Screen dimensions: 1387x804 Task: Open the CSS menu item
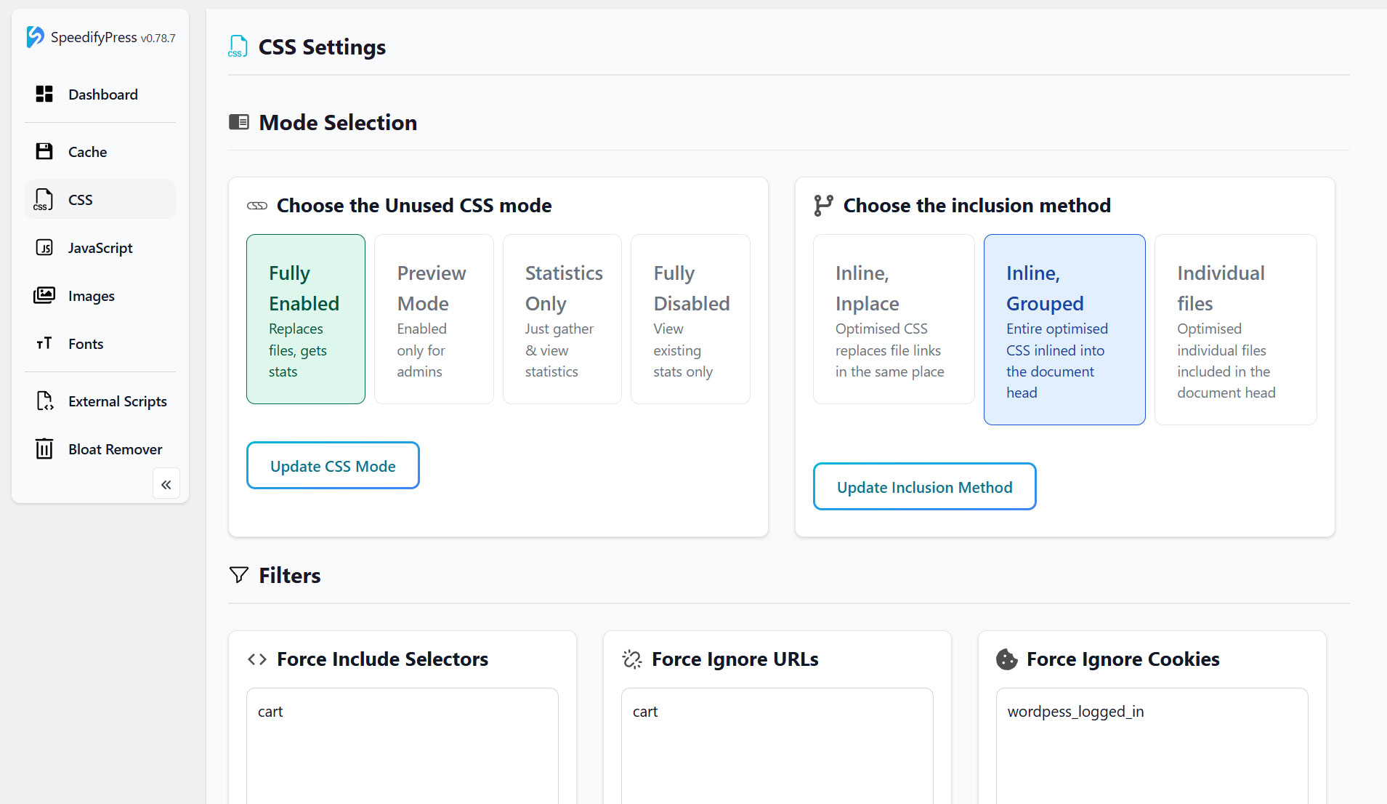100,199
